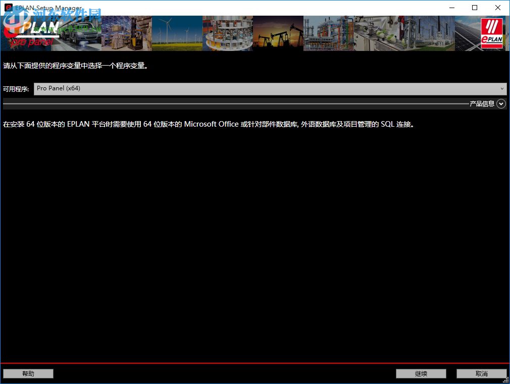
Task: Click the 产品信息 label text
Action: point(482,104)
